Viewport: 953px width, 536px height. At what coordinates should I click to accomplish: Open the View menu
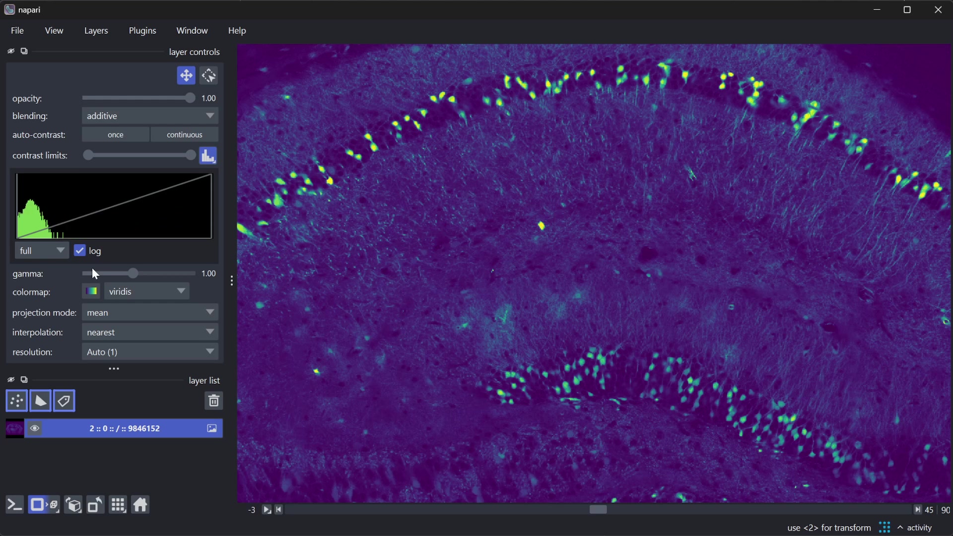54,31
